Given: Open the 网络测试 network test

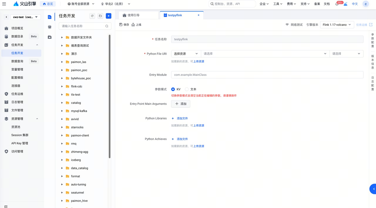Looking at the screenshot, I should [x=294, y=25].
